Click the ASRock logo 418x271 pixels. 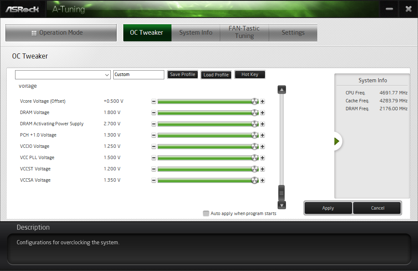23,9
